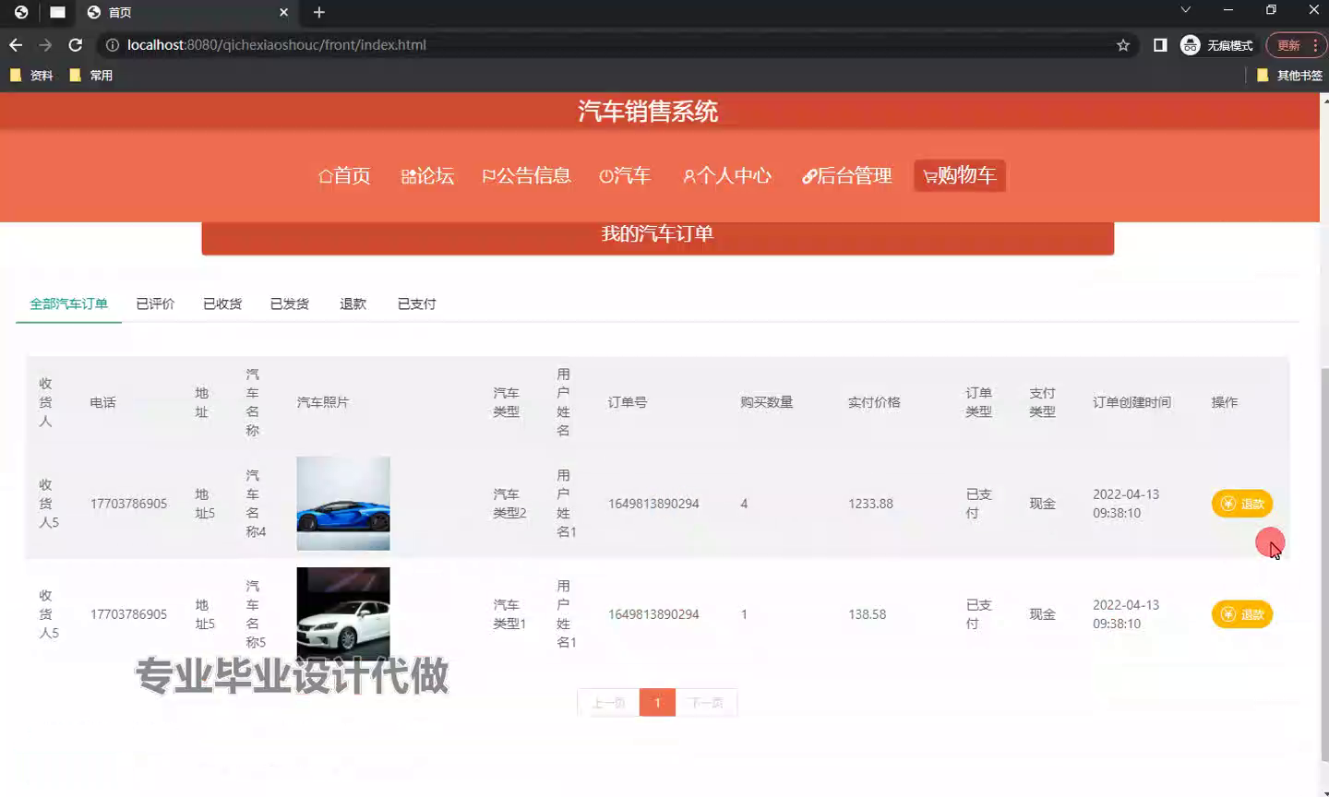Click the 购买数量 column header
The height and width of the screenshot is (797, 1329).
coord(766,402)
